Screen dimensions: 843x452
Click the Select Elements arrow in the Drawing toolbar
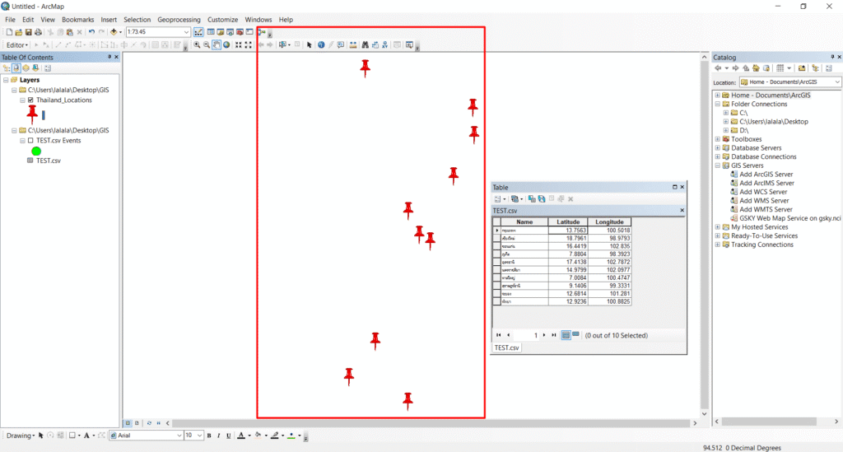coord(41,436)
